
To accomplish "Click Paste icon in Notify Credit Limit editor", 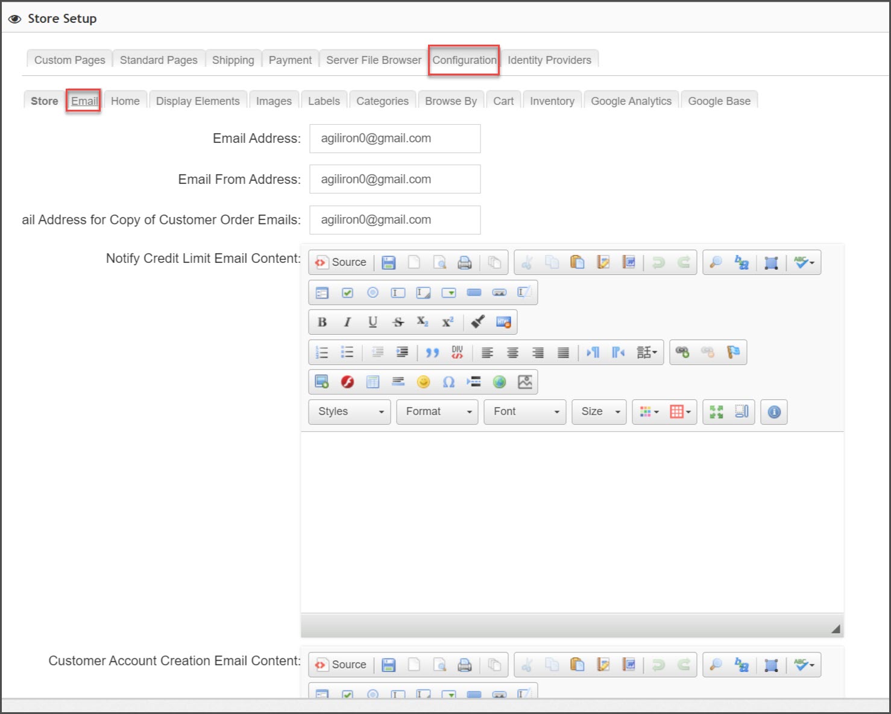I will coord(578,262).
